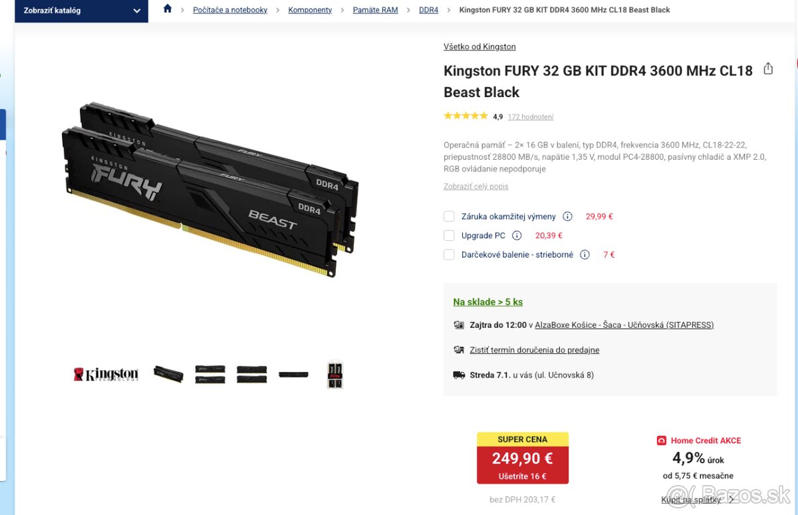Image resolution: width=798 pixels, height=515 pixels.
Task: Check Darčekové balenie - strieborné option
Action: (449, 254)
